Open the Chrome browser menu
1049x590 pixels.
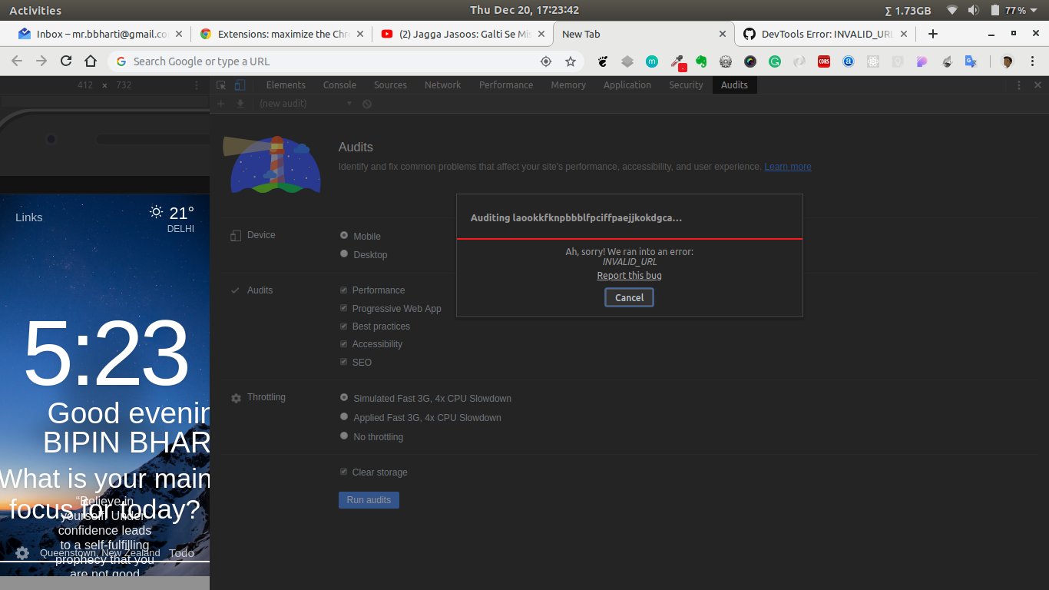(1032, 61)
